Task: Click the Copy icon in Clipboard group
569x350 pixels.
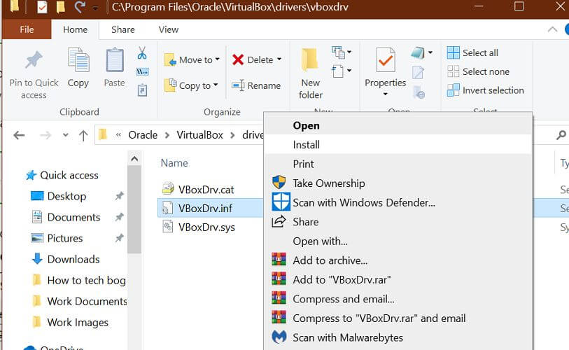Action: click(78, 60)
